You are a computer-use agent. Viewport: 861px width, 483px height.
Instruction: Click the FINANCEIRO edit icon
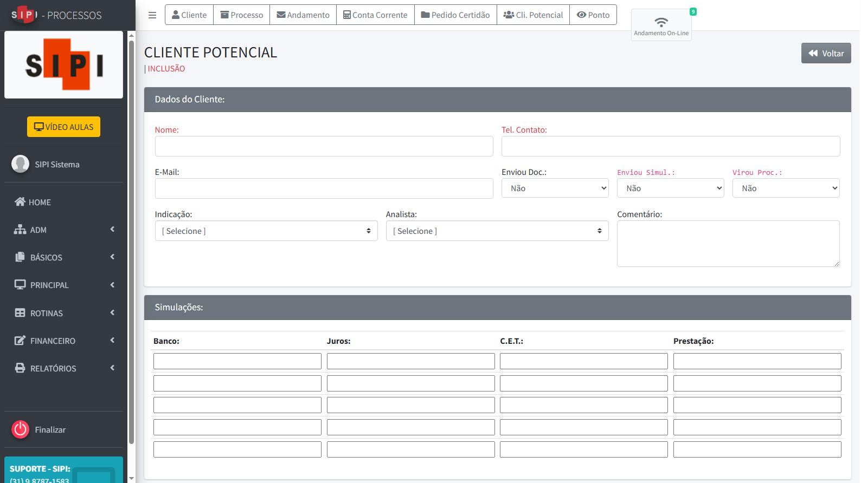[20, 340]
